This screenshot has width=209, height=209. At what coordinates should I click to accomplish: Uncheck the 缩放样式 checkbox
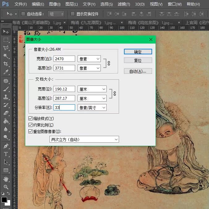tap(30, 118)
